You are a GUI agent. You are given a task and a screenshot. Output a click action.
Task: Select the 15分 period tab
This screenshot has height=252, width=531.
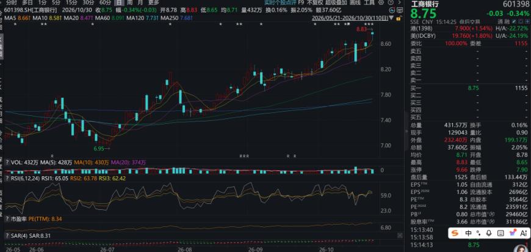point(71,2)
